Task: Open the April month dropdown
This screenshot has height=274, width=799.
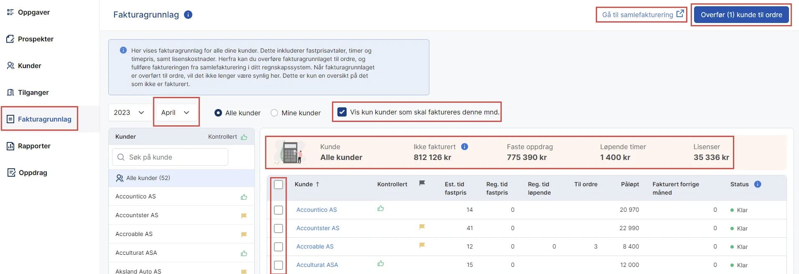Action: (x=176, y=112)
